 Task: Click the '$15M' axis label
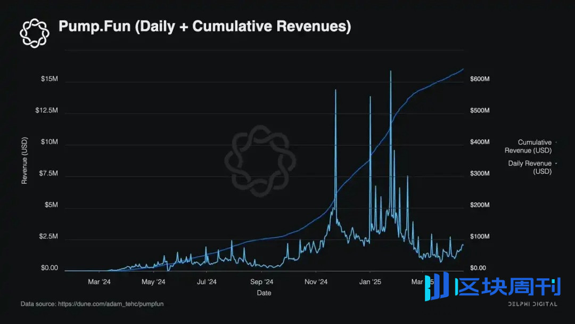50,79
